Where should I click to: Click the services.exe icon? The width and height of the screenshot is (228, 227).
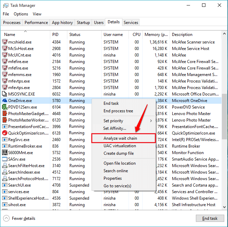(x=5, y=192)
